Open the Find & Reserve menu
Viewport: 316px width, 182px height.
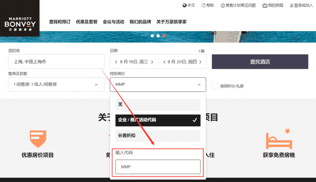coord(59,22)
